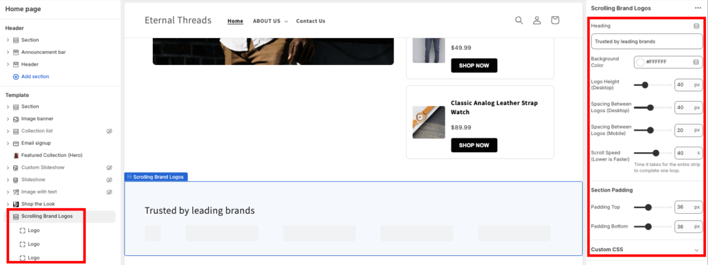Click the Announcement bar section icon

click(x=16, y=52)
